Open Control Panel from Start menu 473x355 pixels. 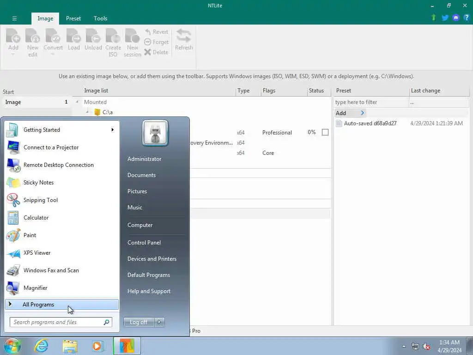144,243
